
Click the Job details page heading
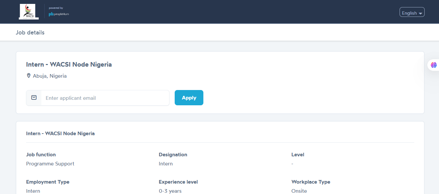pyautogui.click(x=30, y=32)
